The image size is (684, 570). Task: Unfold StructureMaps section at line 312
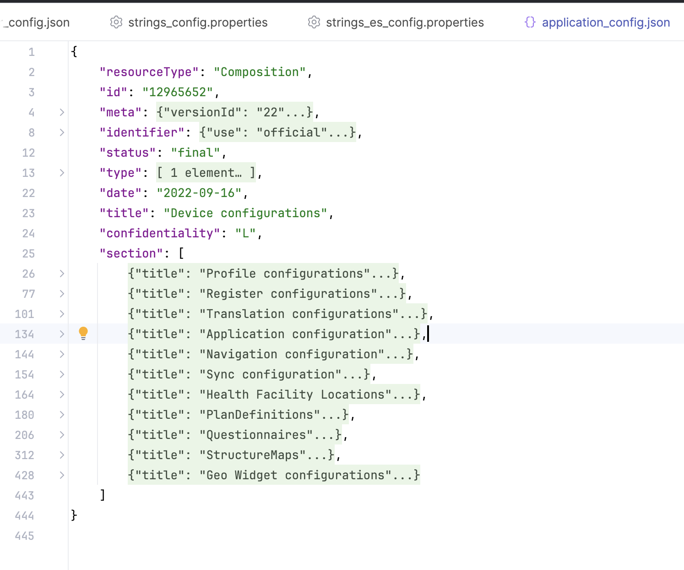click(x=62, y=455)
